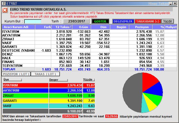179x123 pixels.
Task: Click the gray remainder value 9.188.097
Action: pos(75,111)
